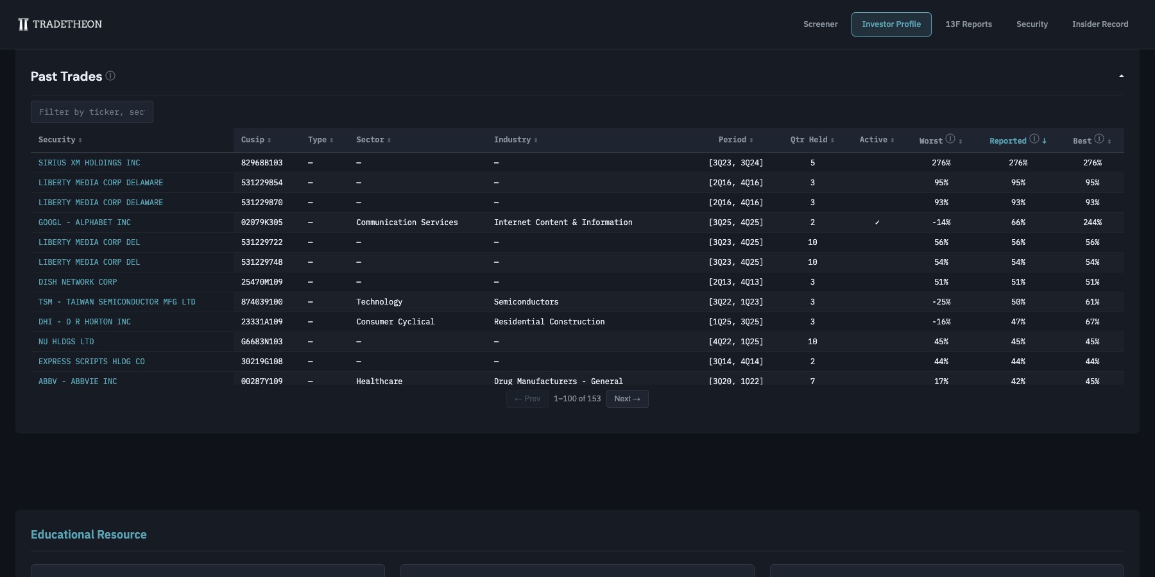Click the Reported column info icon
The height and width of the screenshot is (577, 1155).
[1034, 138]
